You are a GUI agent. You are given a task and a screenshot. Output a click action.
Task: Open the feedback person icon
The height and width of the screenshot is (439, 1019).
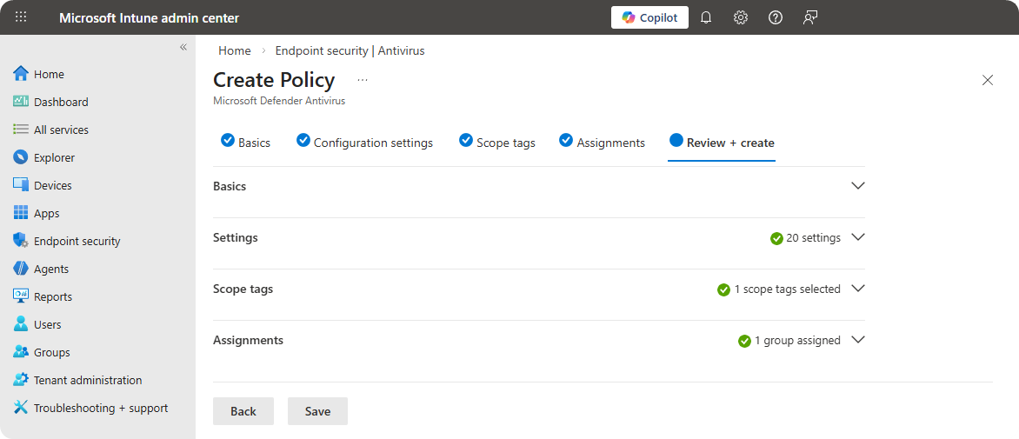pyautogui.click(x=810, y=17)
